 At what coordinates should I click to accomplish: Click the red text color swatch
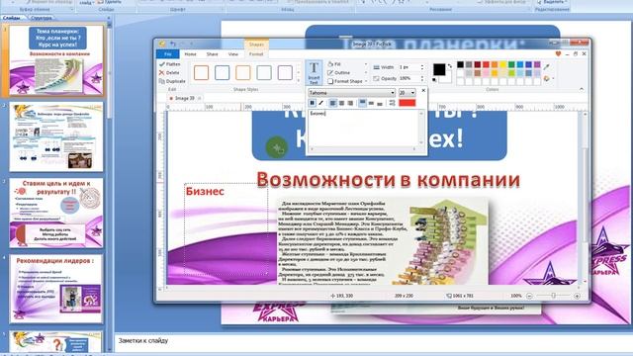pos(407,103)
